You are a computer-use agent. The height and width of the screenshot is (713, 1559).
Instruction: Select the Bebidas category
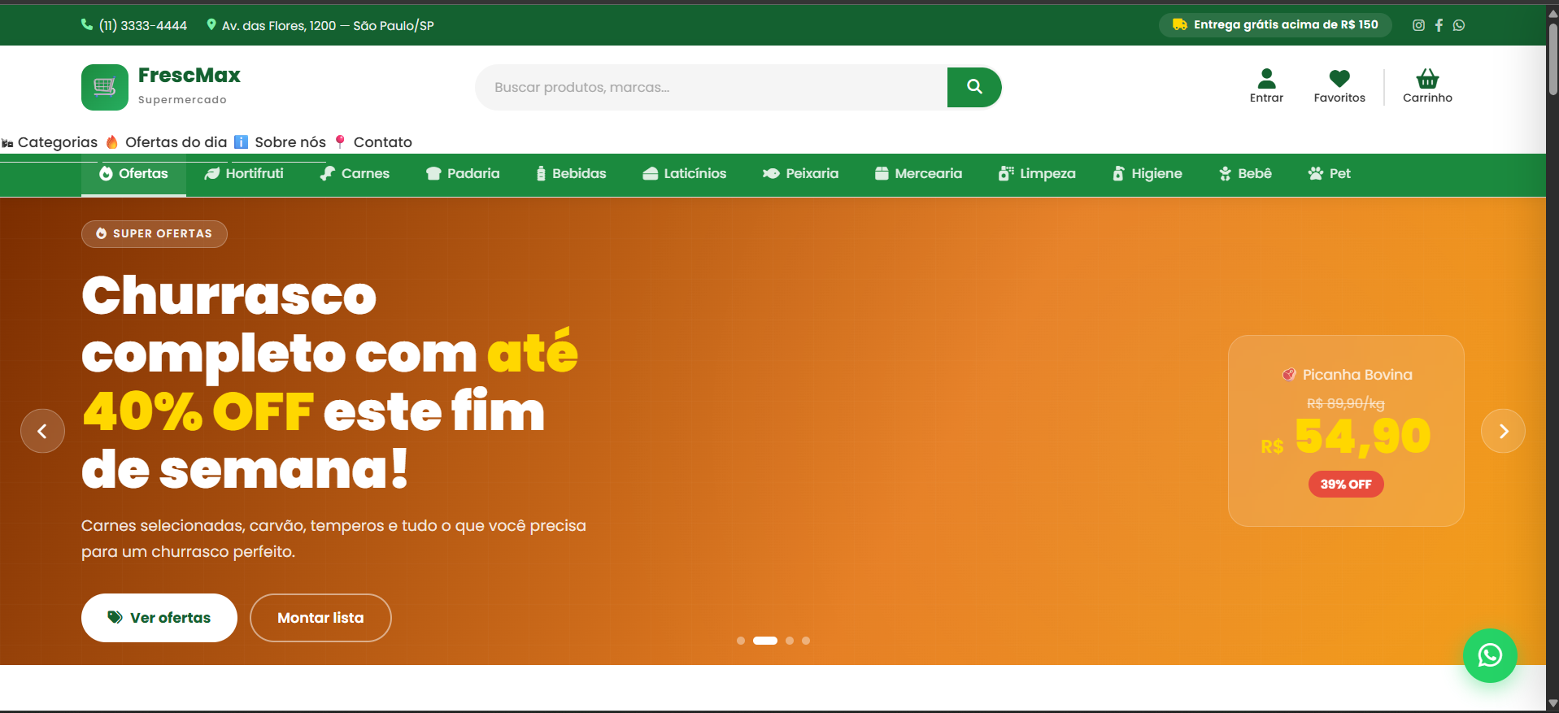(571, 174)
